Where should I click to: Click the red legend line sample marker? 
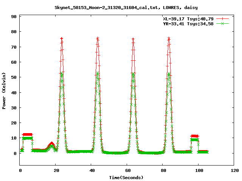[222, 19]
